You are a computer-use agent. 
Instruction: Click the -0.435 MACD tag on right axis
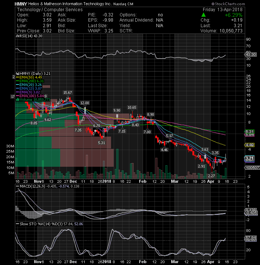[x=251, y=213]
